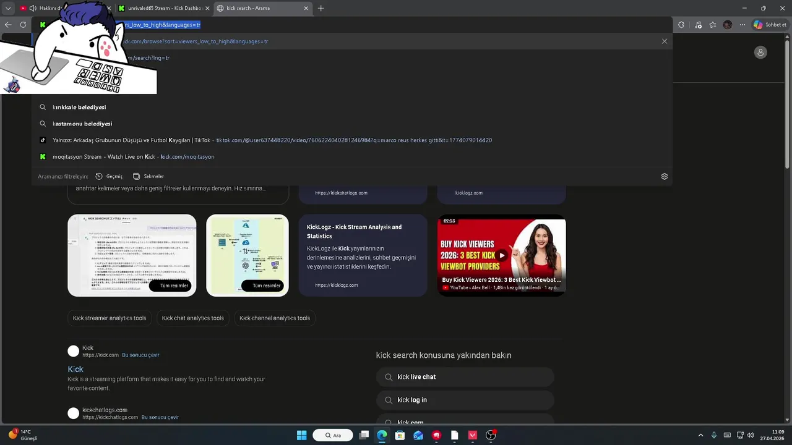Viewport: 792px width, 445px height.
Task: Click the page reload icon
Action: pos(23,25)
